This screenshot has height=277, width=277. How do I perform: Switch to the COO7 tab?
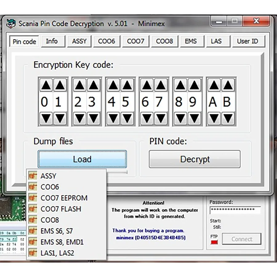(x=136, y=41)
